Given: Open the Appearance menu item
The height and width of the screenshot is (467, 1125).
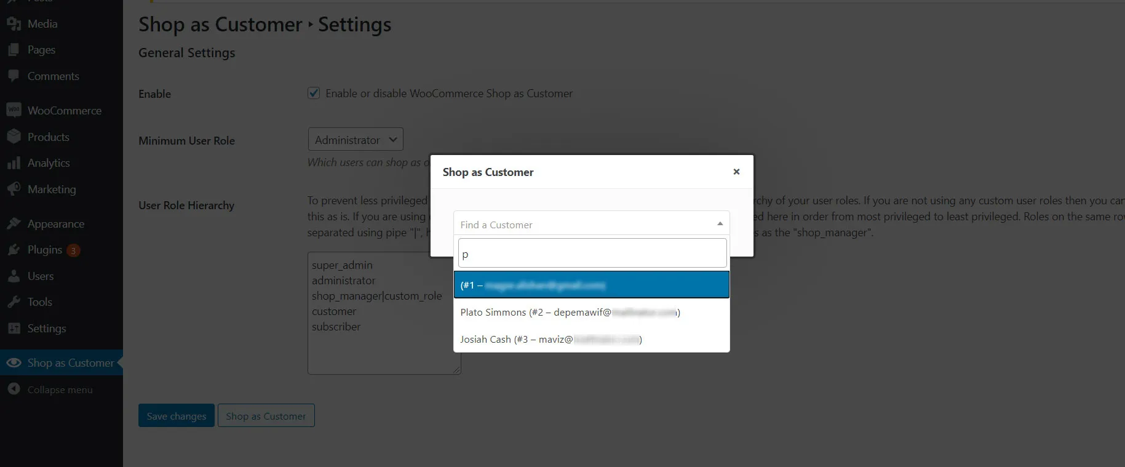Looking at the screenshot, I should tap(62, 223).
